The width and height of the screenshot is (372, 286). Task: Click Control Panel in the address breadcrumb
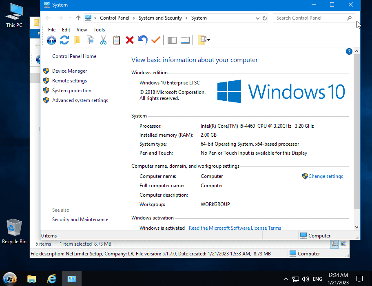point(115,18)
